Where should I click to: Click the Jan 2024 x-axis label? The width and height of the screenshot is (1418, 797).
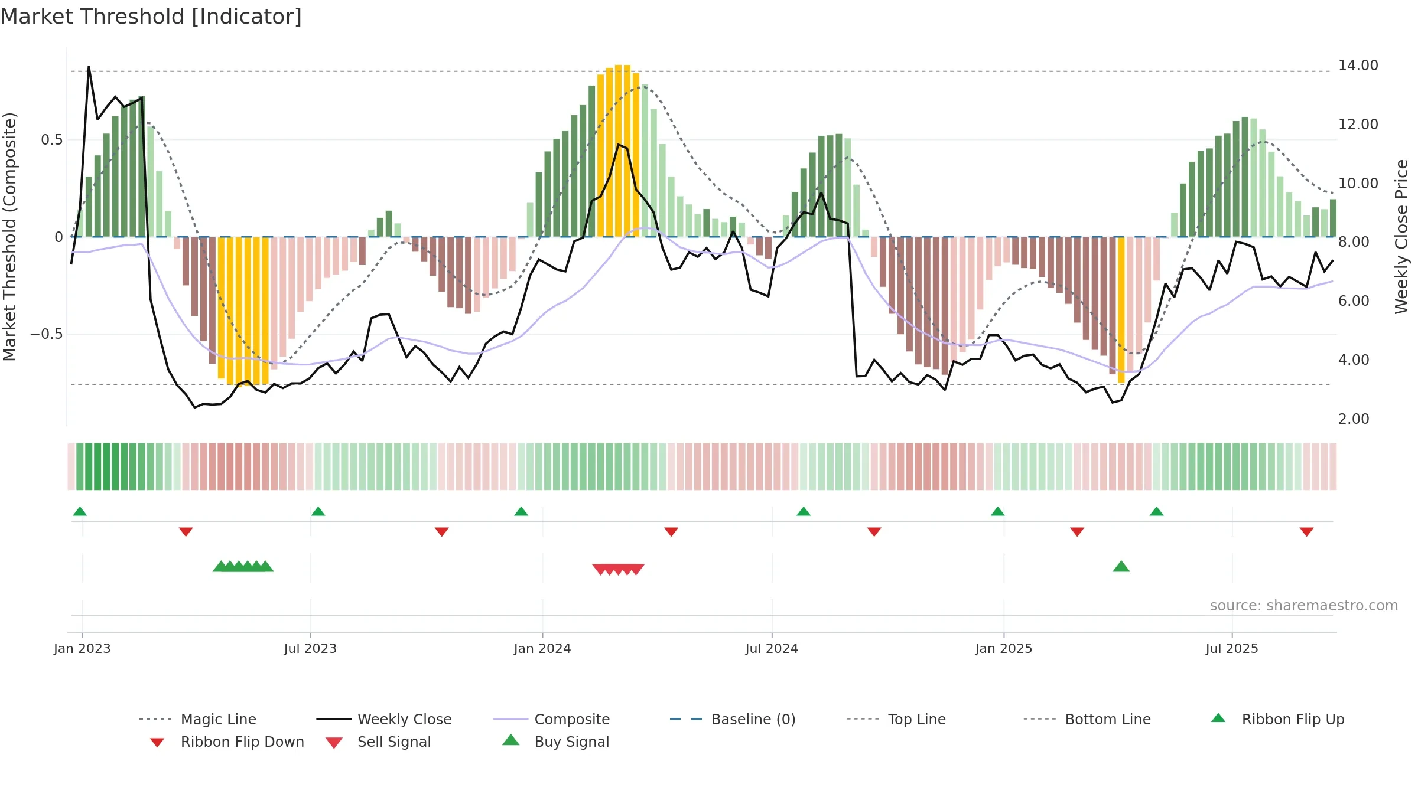[x=542, y=648]
